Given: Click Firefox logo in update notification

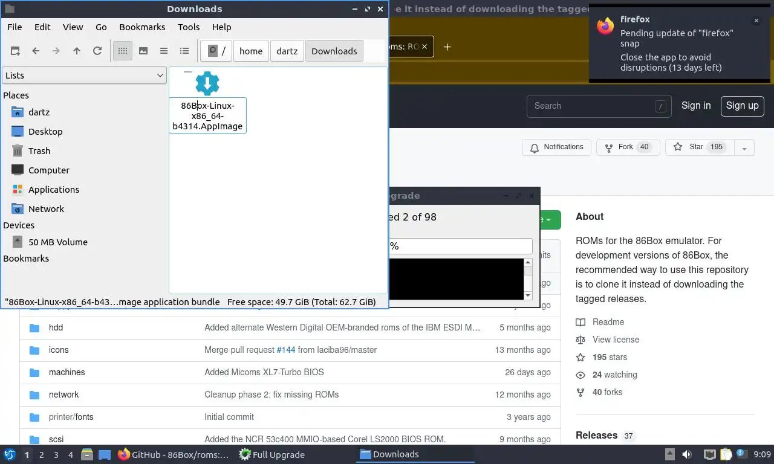Looking at the screenshot, I should (605, 26).
